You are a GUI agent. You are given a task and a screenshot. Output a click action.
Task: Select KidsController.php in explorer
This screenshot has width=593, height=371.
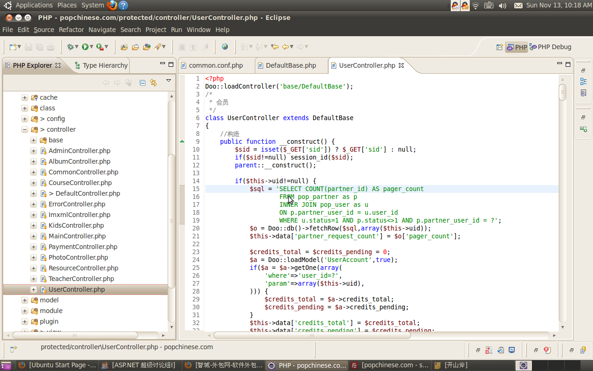tap(76, 225)
